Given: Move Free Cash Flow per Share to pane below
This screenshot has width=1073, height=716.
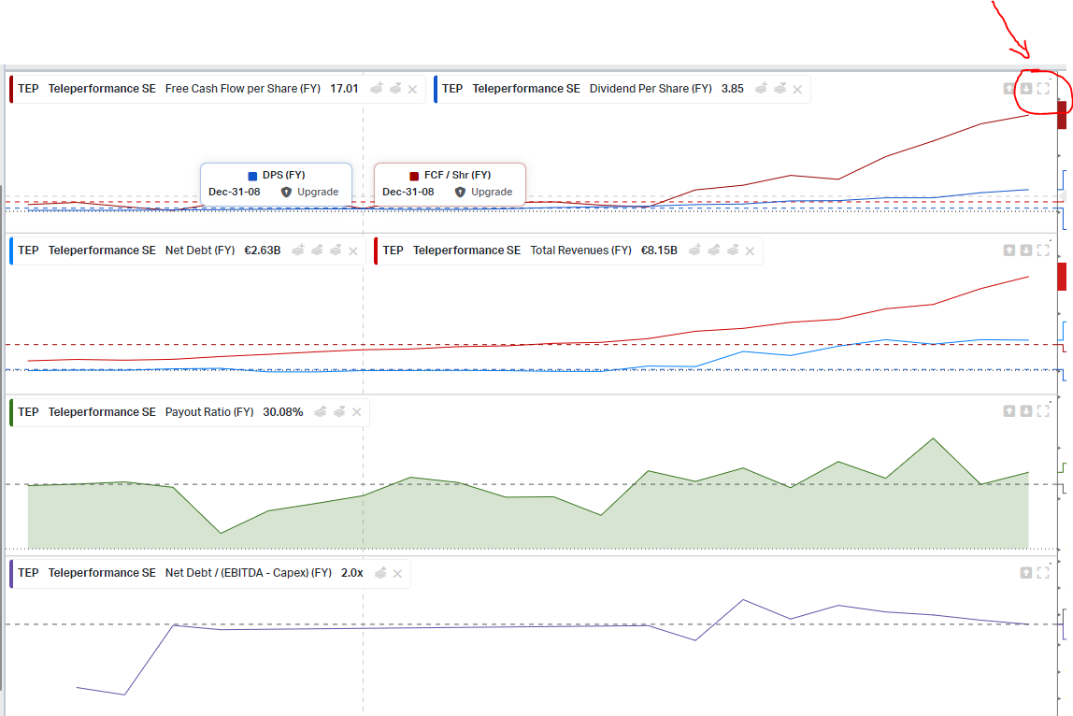Looking at the screenshot, I should click(395, 88).
